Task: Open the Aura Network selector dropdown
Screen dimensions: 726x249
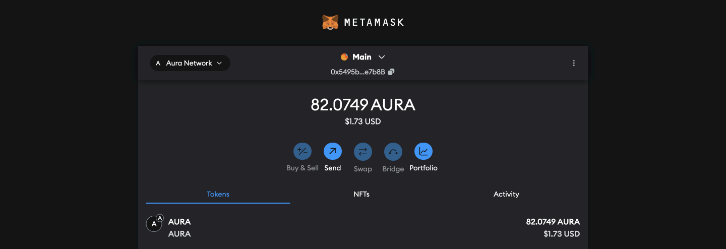Action: 190,63
